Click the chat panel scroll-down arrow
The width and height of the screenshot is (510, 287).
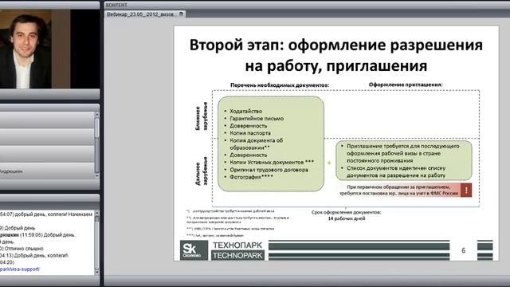(96, 272)
